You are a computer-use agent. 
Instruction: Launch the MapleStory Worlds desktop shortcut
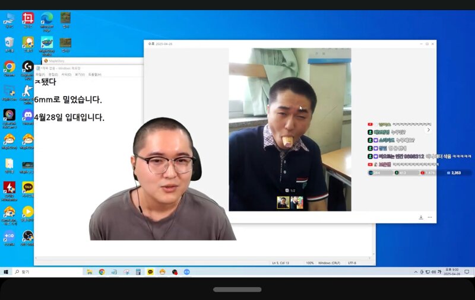[47, 46]
